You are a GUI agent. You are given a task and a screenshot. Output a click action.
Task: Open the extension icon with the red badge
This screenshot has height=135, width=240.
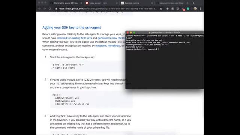pyautogui.click(x=183, y=9)
